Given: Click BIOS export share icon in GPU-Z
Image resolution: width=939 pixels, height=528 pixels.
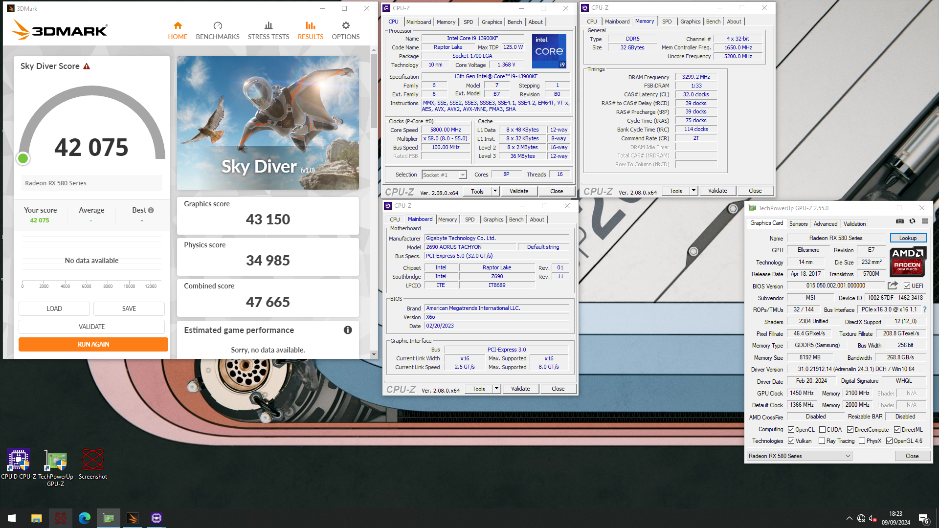Looking at the screenshot, I should click(x=893, y=286).
